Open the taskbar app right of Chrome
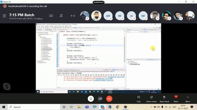 (x=125, y=107)
